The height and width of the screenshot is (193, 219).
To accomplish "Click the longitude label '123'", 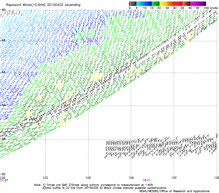I will [45, 178].
